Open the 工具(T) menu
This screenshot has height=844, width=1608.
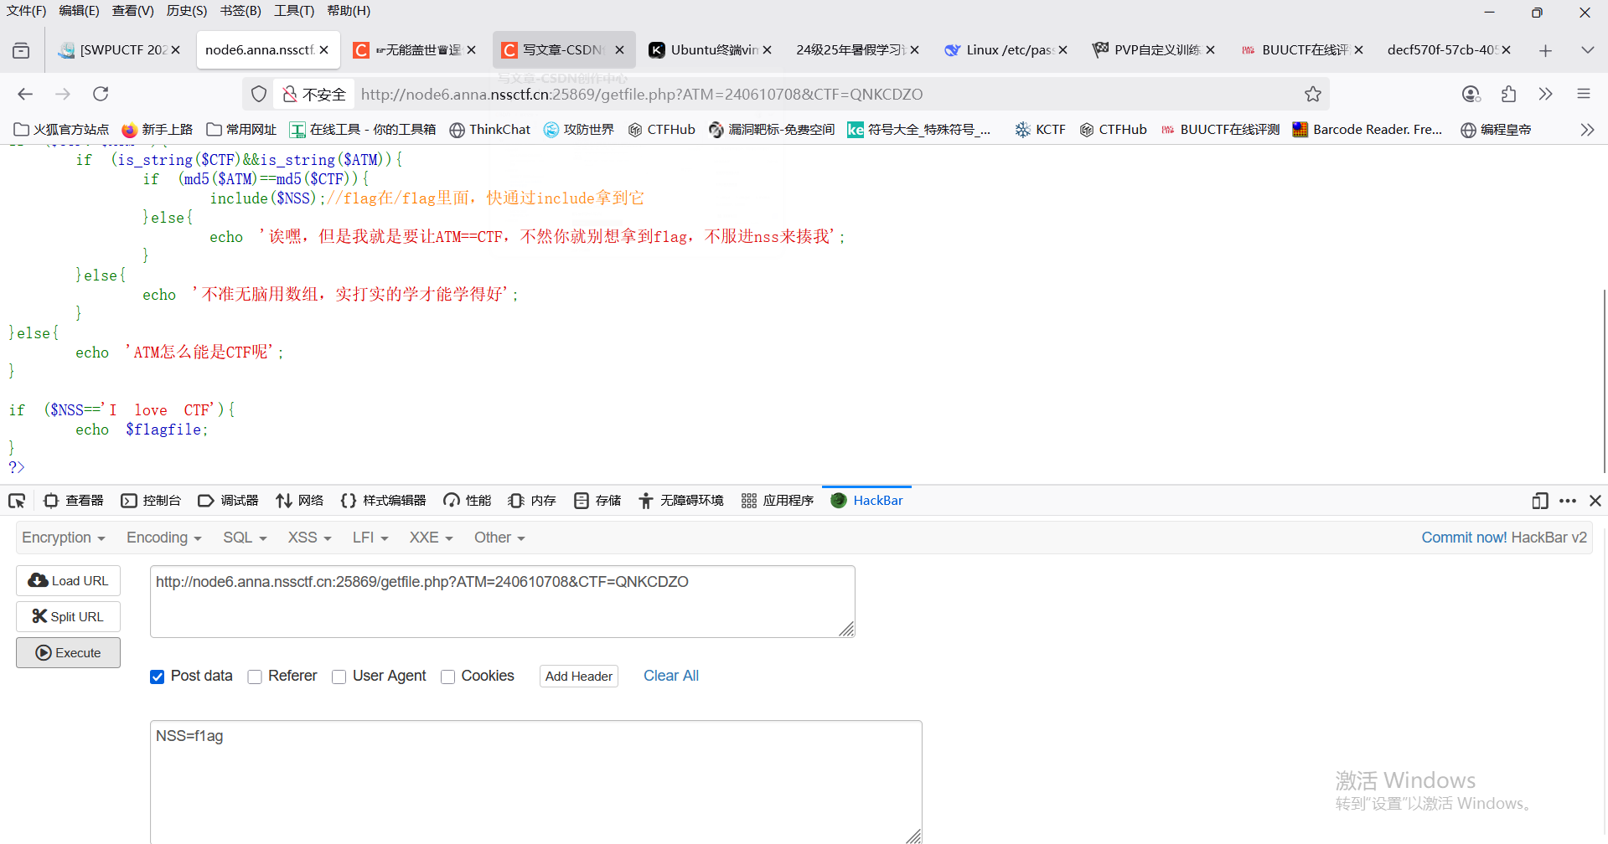[294, 11]
